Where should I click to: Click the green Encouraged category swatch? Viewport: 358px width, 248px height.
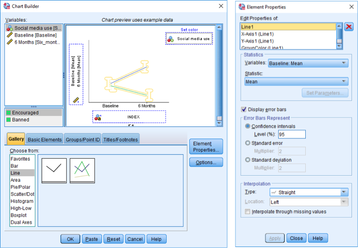pyautogui.click(x=9, y=113)
